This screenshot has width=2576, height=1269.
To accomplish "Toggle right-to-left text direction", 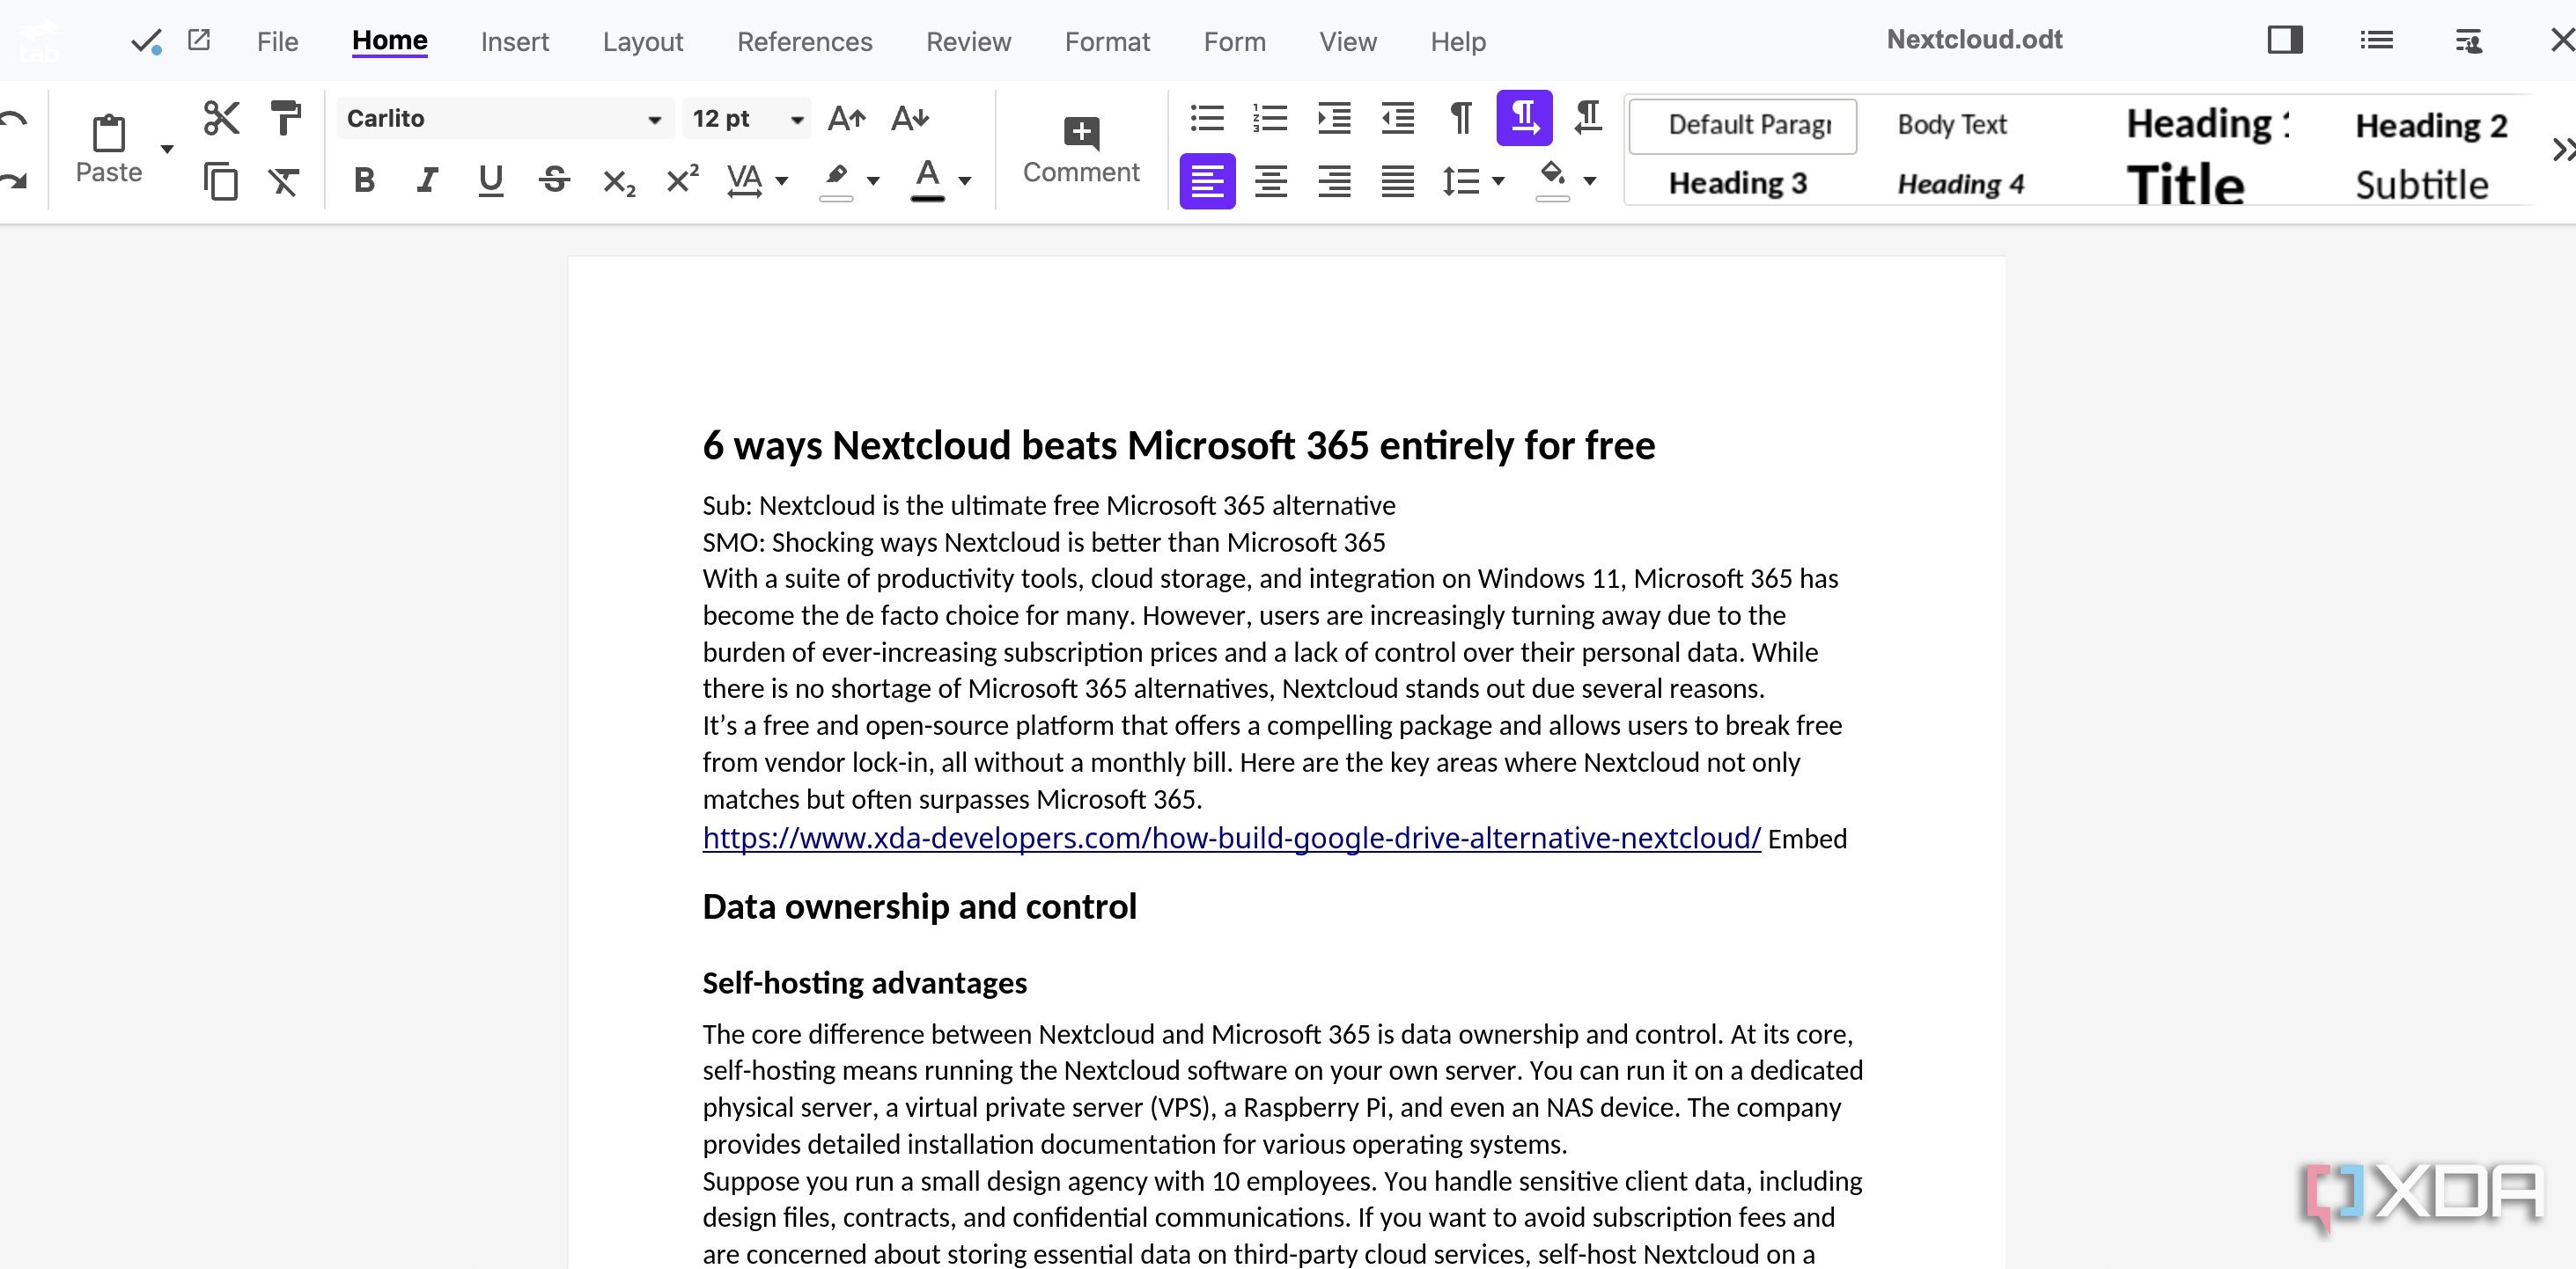I will 1588,118.
